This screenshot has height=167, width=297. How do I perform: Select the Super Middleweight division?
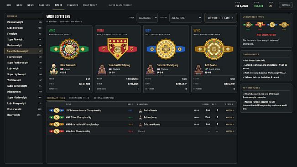pos(24,98)
